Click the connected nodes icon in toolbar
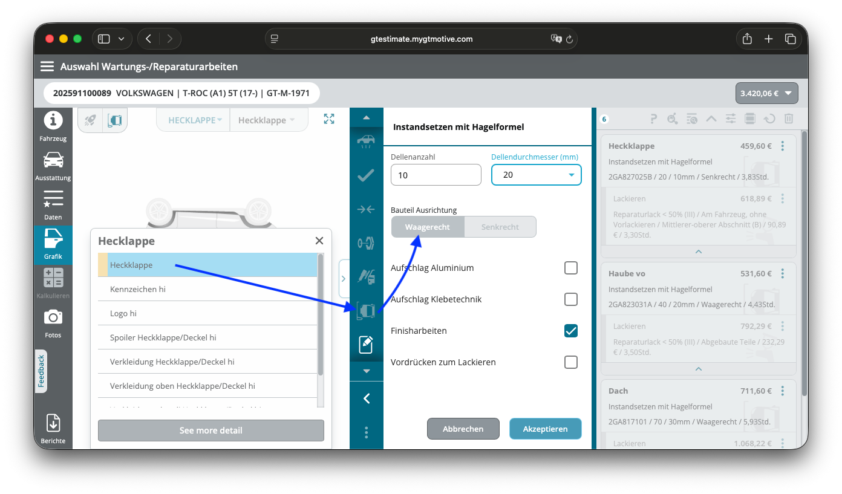The width and height of the screenshot is (842, 494). point(673,119)
